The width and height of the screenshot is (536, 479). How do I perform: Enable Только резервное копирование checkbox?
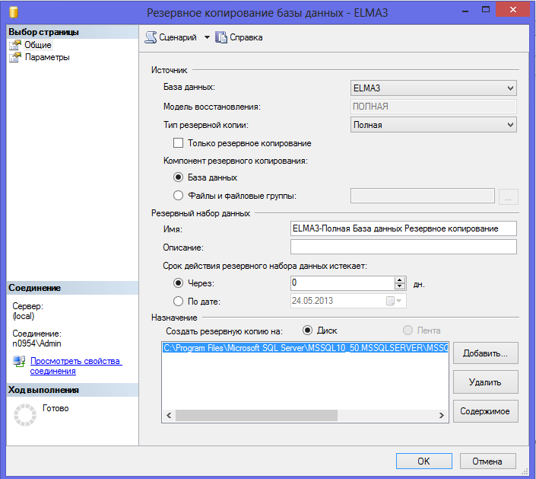[x=179, y=143]
